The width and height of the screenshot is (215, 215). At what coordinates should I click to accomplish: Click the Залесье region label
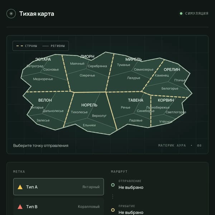(x=43, y=120)
